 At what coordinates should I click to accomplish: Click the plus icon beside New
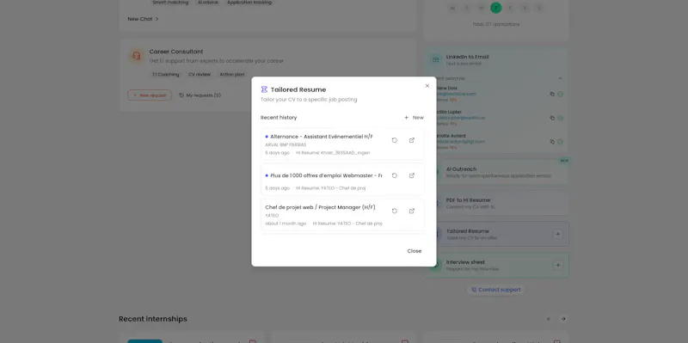click(406, 118)
